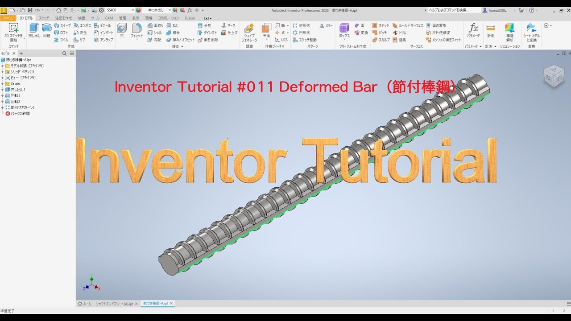Go to Home view in the quick access toolbar

[x=58, y=10]
